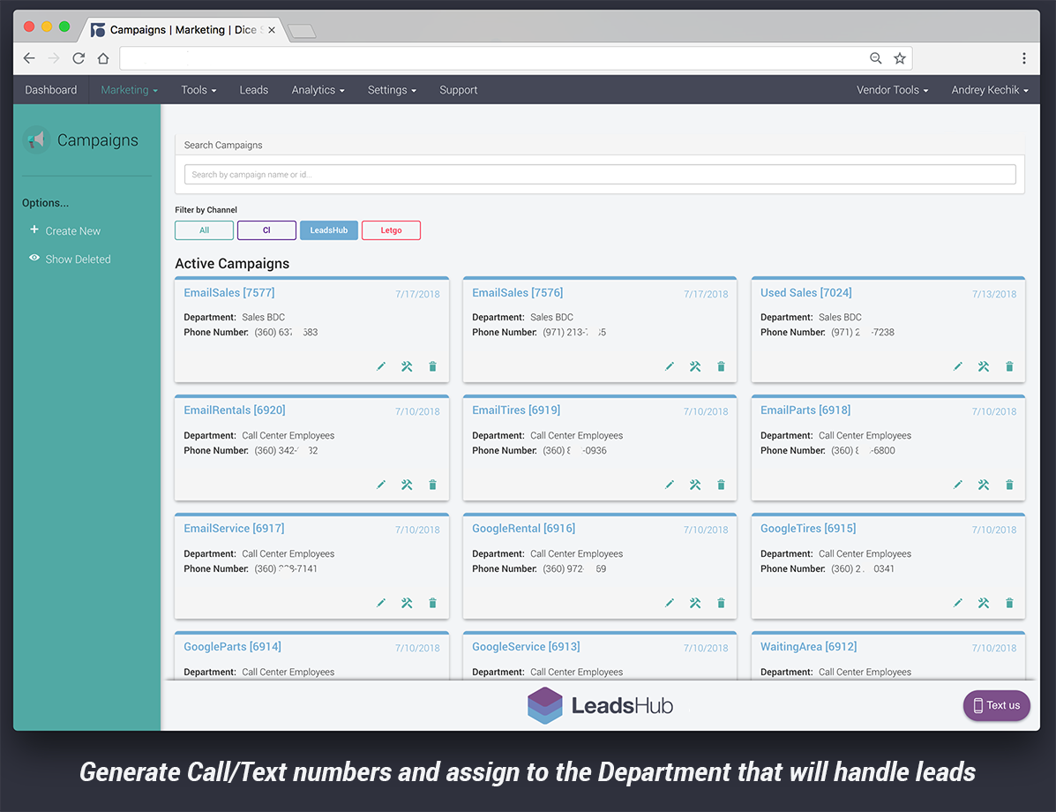Delete the EmailRentals [6920] campaign

[x=432, y=485]
